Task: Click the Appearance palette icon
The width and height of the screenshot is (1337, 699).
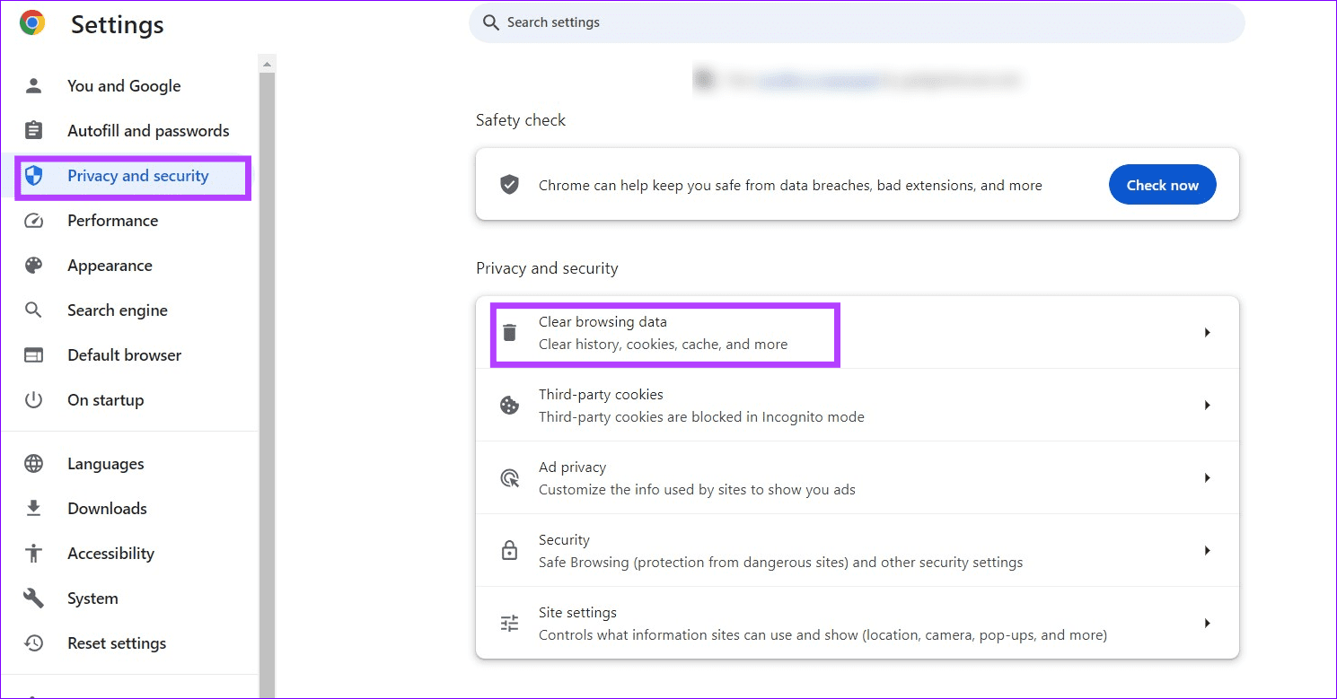Action: [33, 265]
